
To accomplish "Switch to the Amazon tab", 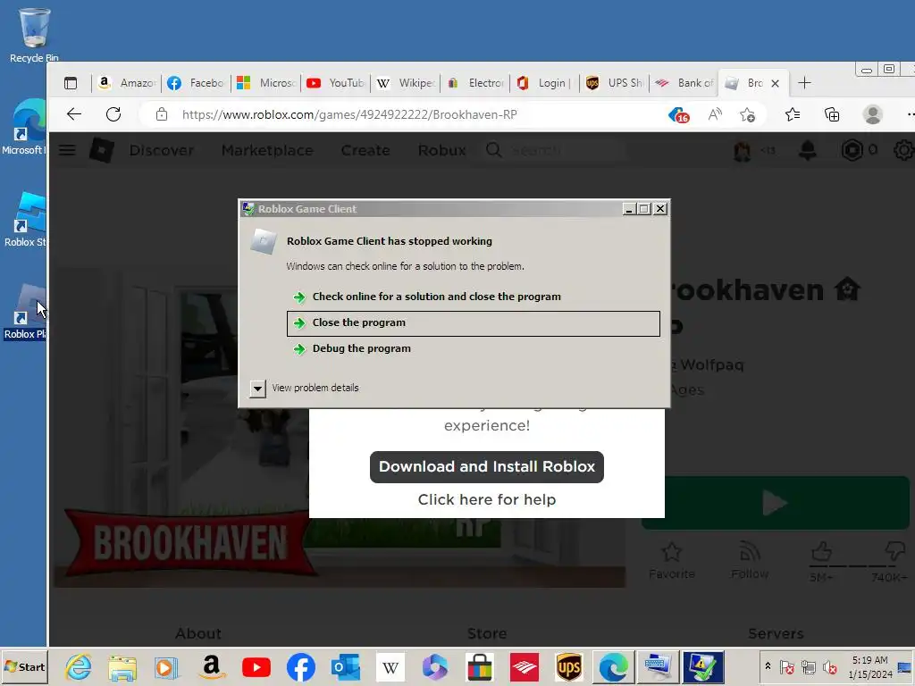I will (126, 83).
